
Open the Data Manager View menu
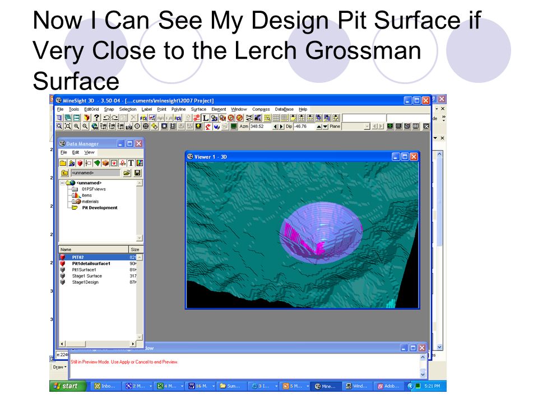[89, 152]
